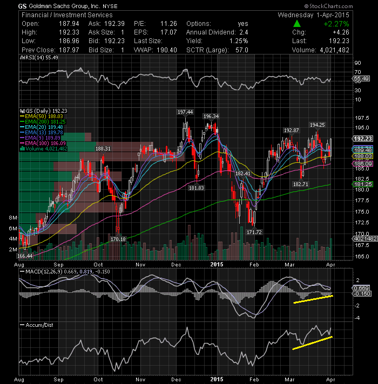378x384 pixels.
Task: Click the 171.72 low price label
Action: click(x=254, y=232)
